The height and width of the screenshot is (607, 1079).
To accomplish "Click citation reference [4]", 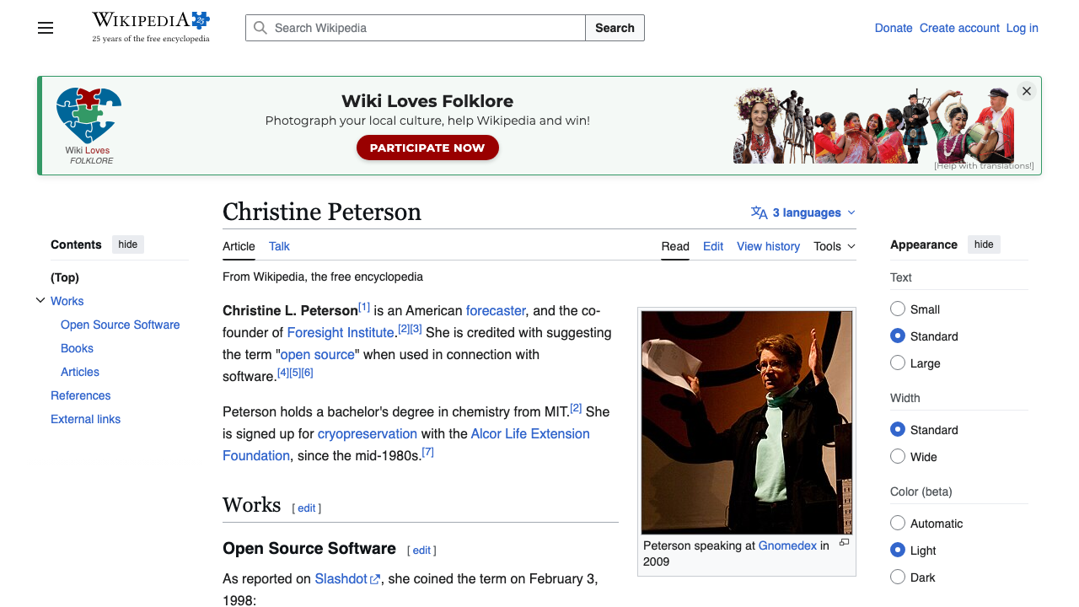I will (283, 373).
